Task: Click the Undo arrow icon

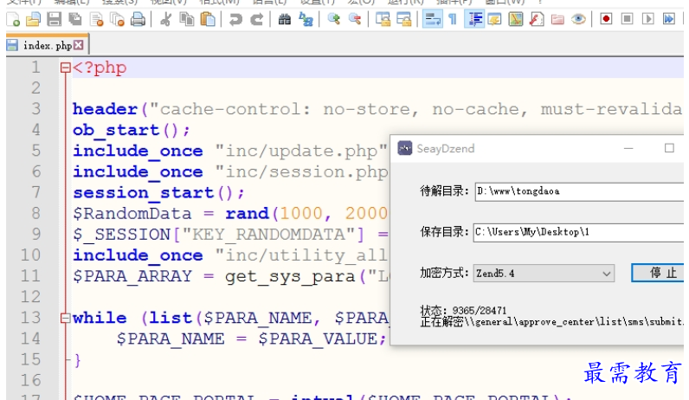Action: 235,18
